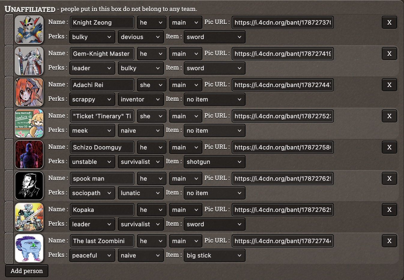Click Adachi Rei's avatar picture

[x=29, y=92]
